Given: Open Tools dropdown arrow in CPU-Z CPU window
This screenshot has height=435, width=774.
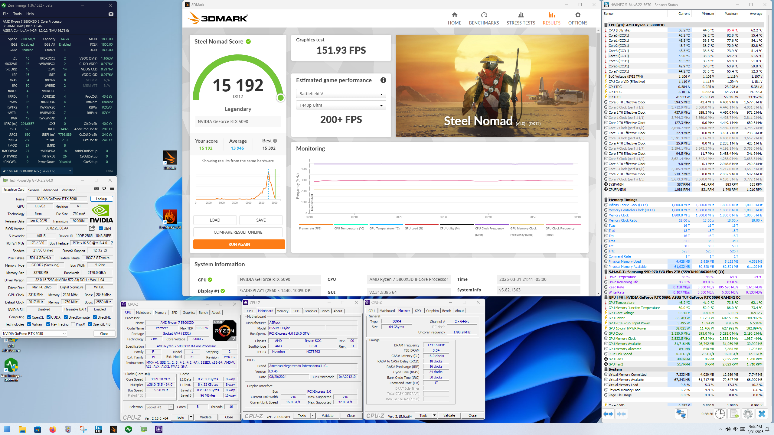Looking at the screenshot, I should [x=191, y=417].
